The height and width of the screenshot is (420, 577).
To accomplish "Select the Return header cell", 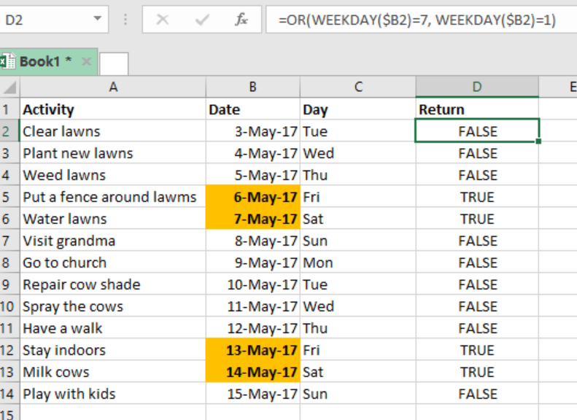I will coord(477,109).
